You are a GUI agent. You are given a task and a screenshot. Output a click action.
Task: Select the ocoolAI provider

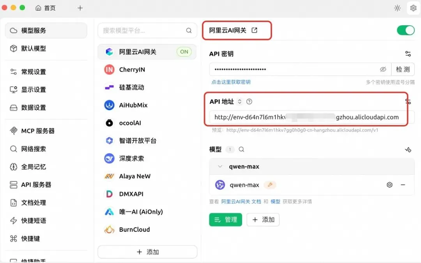(147, 123)
